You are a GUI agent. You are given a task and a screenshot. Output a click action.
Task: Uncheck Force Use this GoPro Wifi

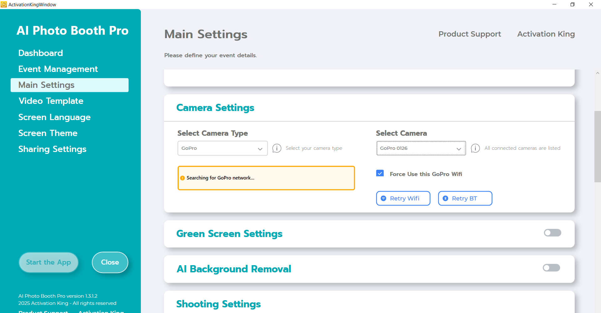coord(380,174)
